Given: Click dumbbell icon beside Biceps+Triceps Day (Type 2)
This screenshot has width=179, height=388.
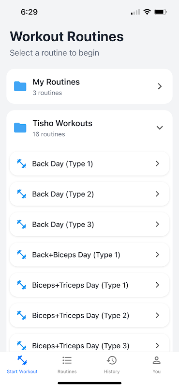Looking at the screenshot, I should pyautogui.click(x=21, y=315).
